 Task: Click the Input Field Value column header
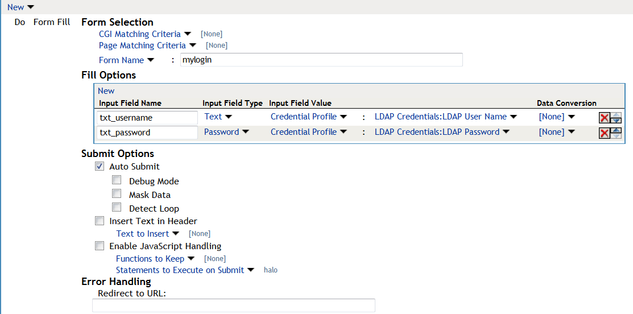point(300,103)
